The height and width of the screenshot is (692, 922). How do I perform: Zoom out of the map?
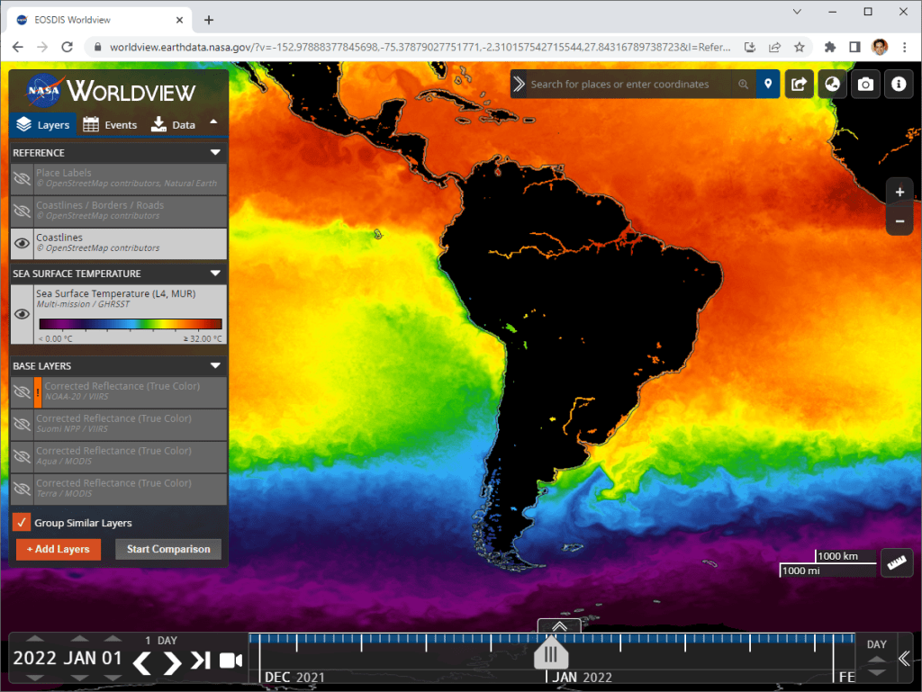point(899,221)
